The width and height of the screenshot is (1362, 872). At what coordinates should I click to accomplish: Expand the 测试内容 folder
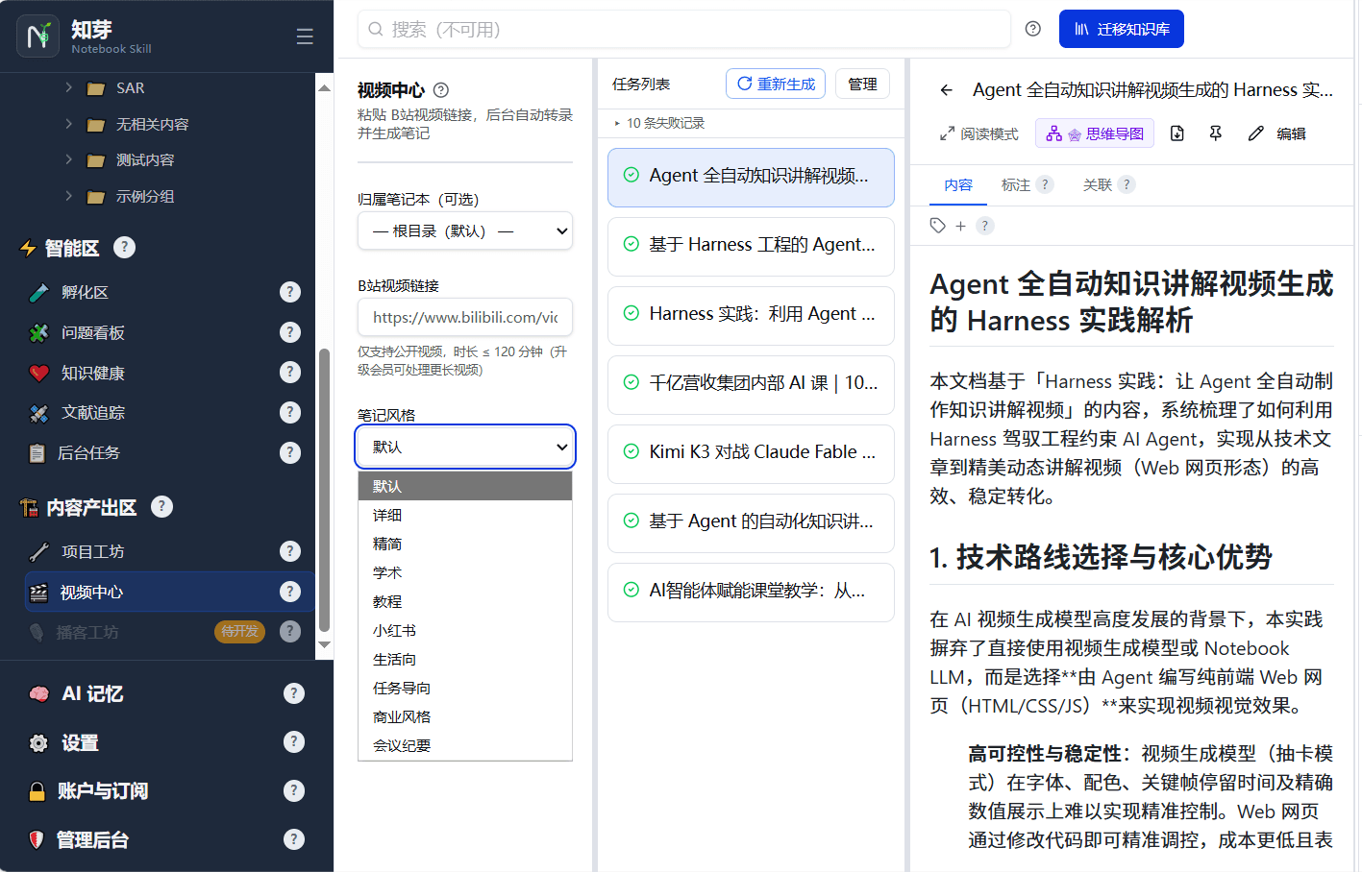(68, 159)
